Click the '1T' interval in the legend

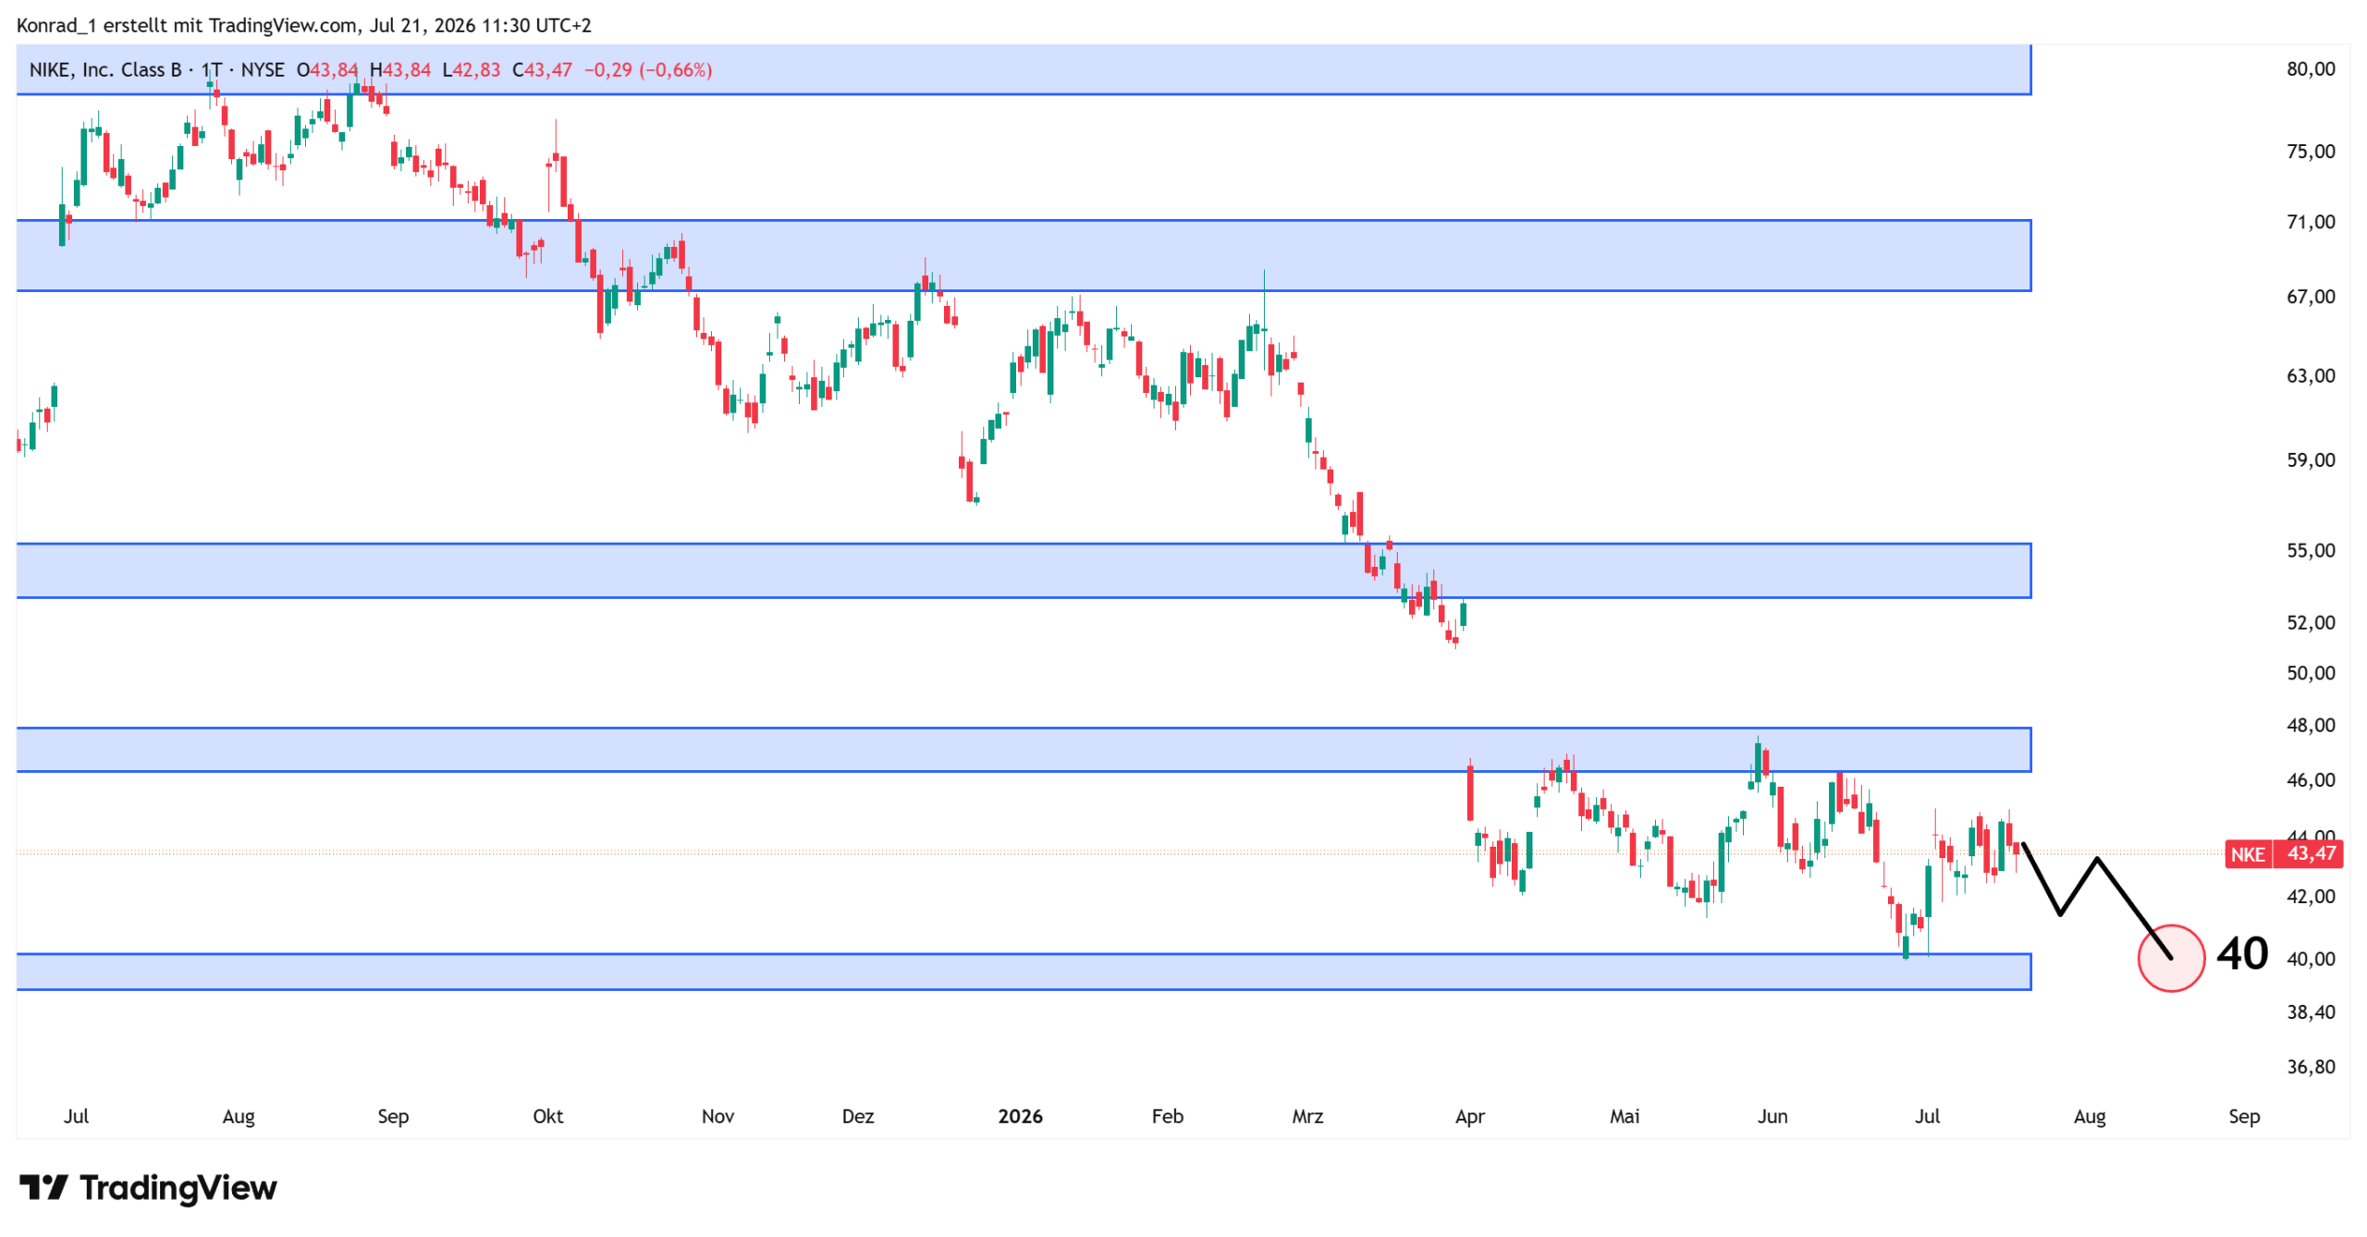pos(212,70)
